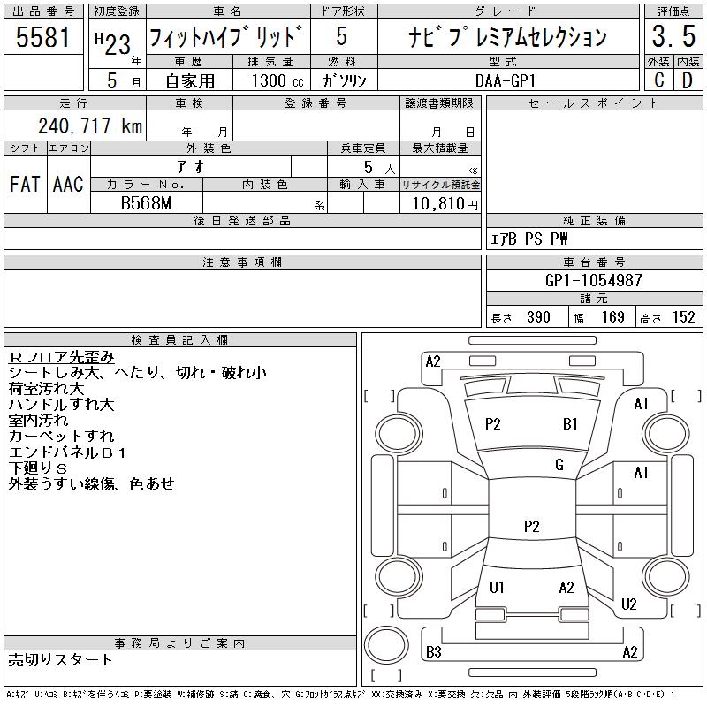
Task: Select the mileage value 240,717 km
Action: point(88,126)
